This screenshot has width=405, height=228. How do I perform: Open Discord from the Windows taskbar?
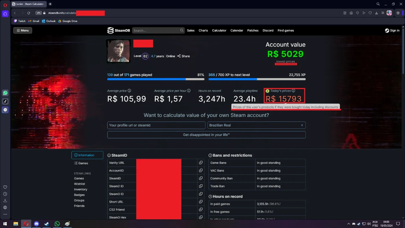tap(36, 224)
